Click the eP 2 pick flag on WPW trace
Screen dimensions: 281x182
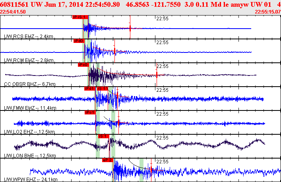click(x=108, y=160)
